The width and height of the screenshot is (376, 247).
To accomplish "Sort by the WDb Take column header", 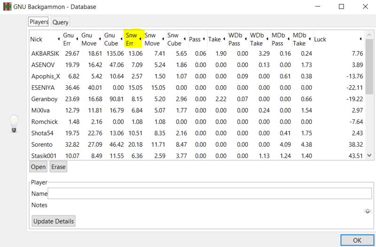I will (259, 39).
